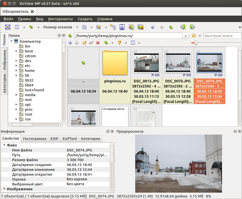Screen dimensions: 242x199
Task: Open the Инструменты menu
Action: (x=60, y=19)
